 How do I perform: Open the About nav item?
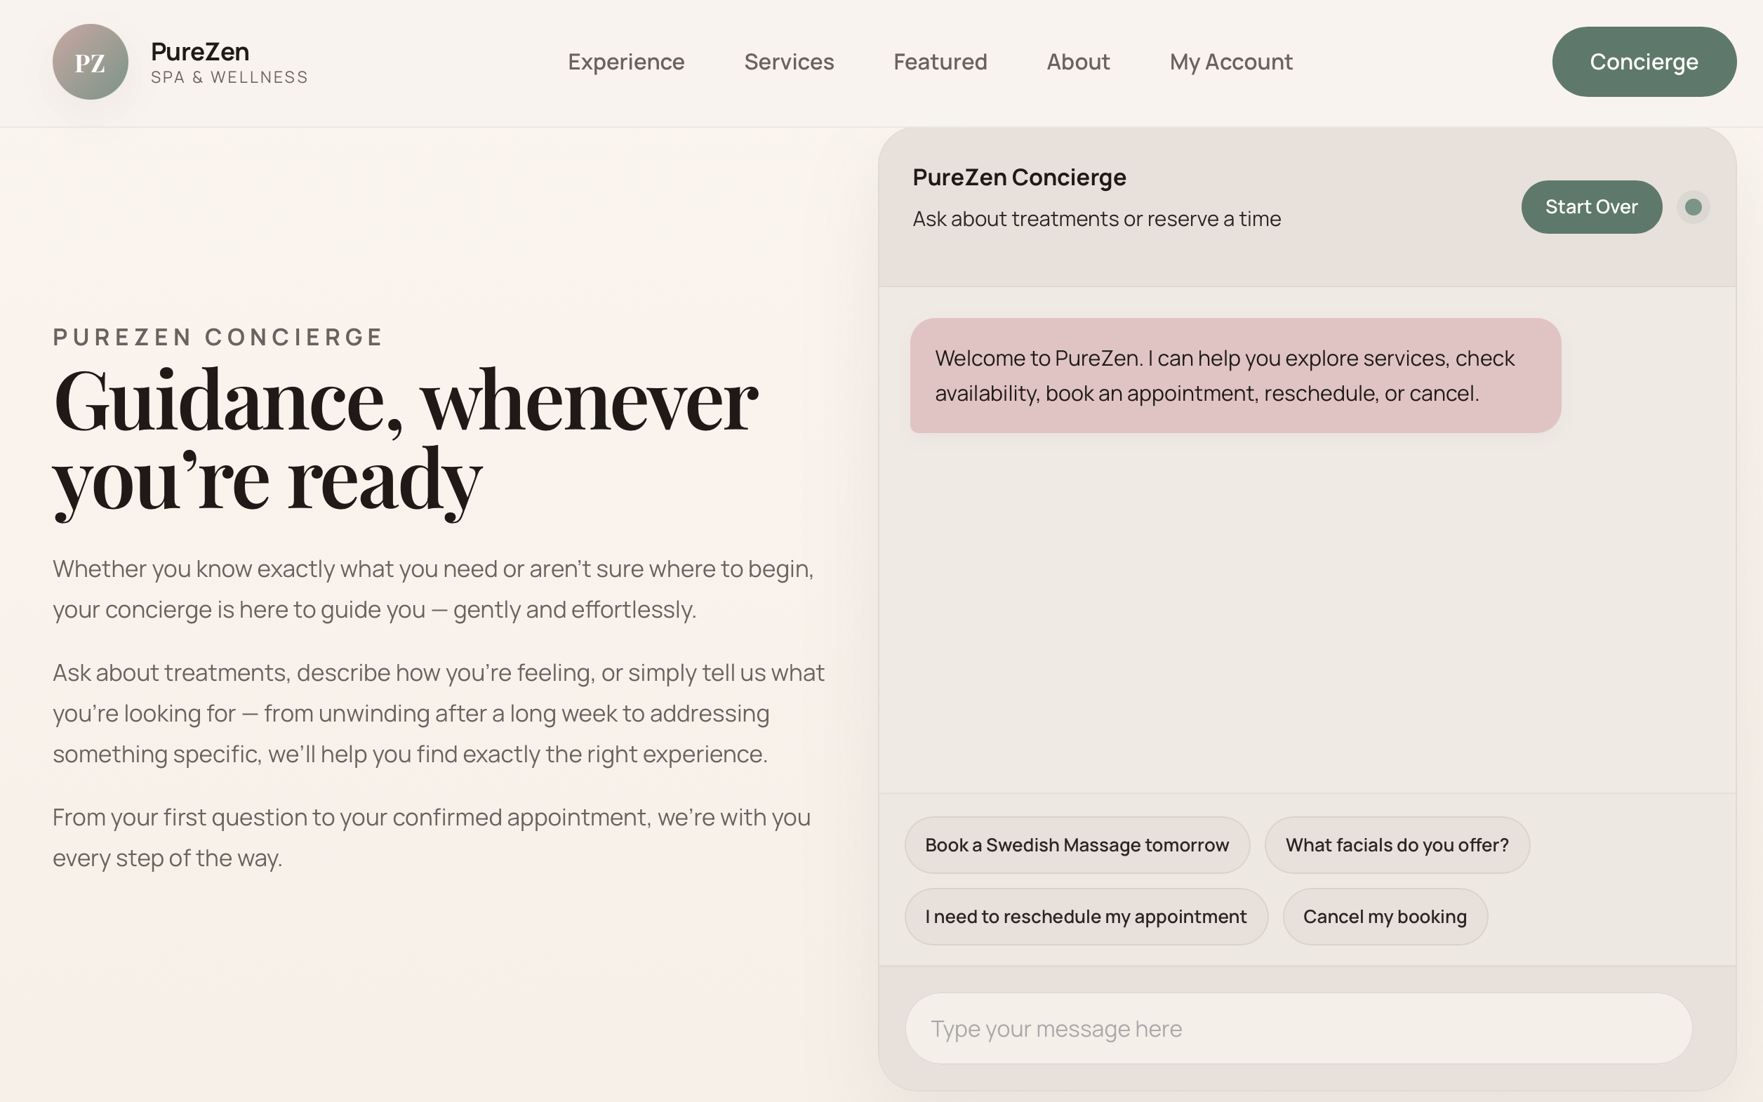tap(1078, 62)
